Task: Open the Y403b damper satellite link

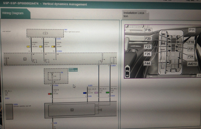Action: (16, 104)
